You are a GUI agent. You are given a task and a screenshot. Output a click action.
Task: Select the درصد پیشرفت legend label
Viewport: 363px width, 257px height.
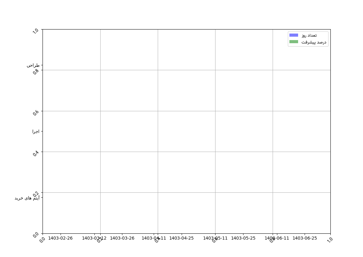[314, 42]
